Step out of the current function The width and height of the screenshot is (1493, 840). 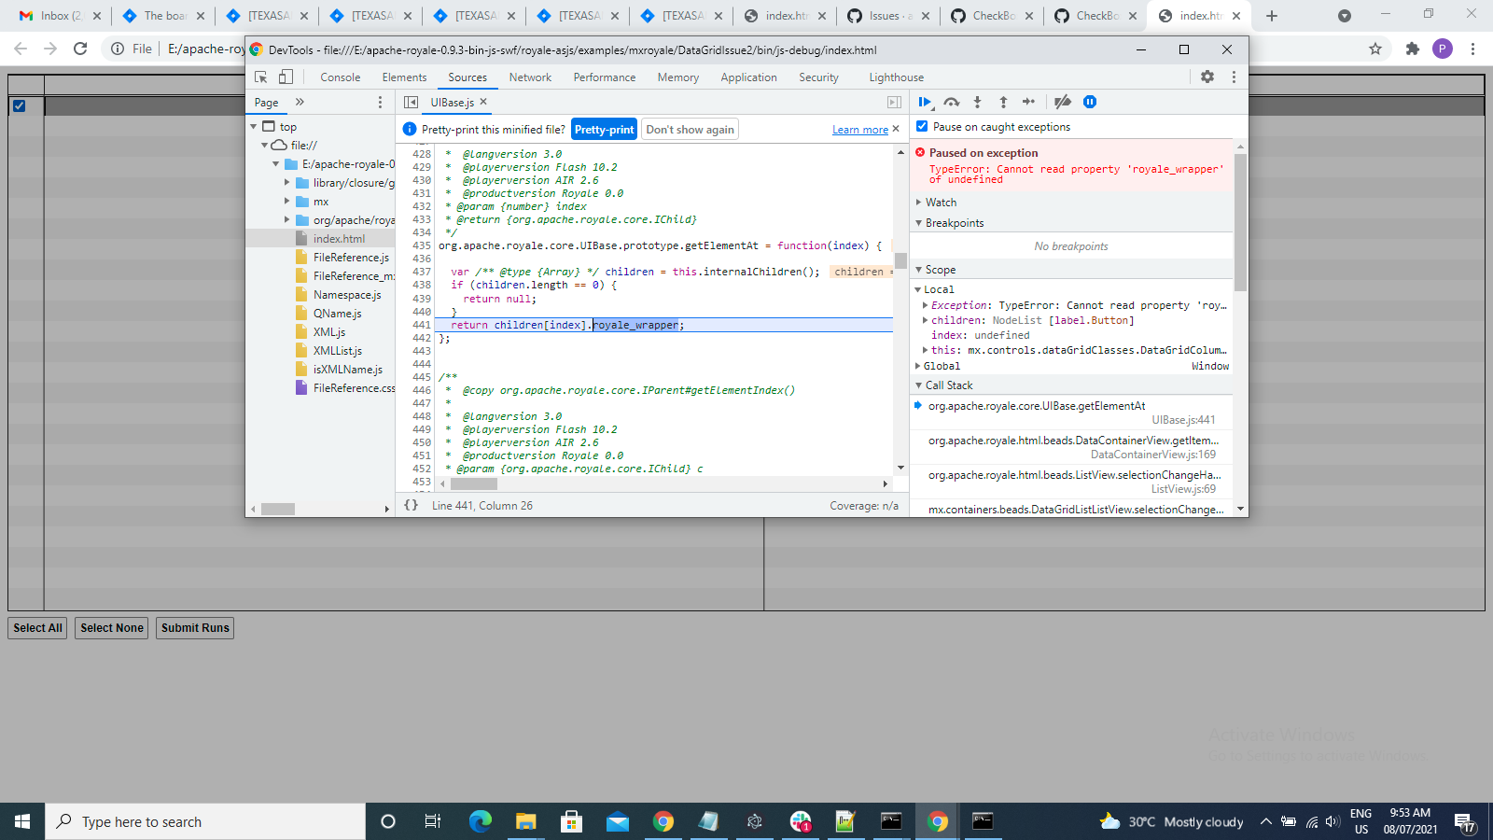1004,102
